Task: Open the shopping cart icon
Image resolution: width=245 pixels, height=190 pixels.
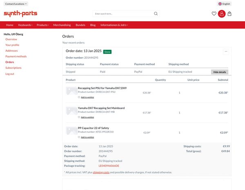Action: [x=229, y=14]
